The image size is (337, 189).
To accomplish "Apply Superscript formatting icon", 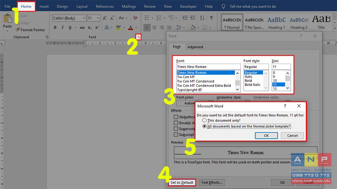I will click(97, 27).
